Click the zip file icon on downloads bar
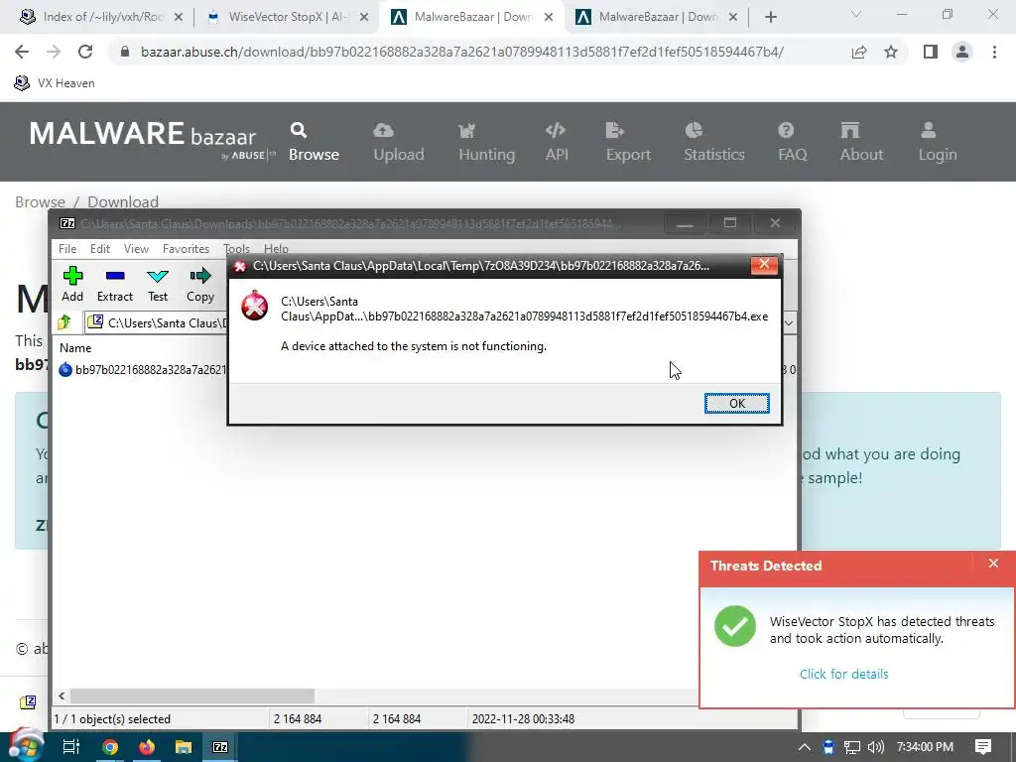 pyautogui.click(x=28, y=701)
